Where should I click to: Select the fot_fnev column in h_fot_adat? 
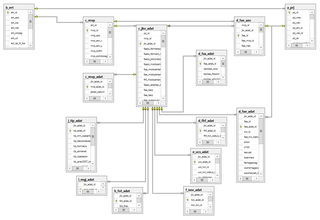pos(124,206)
